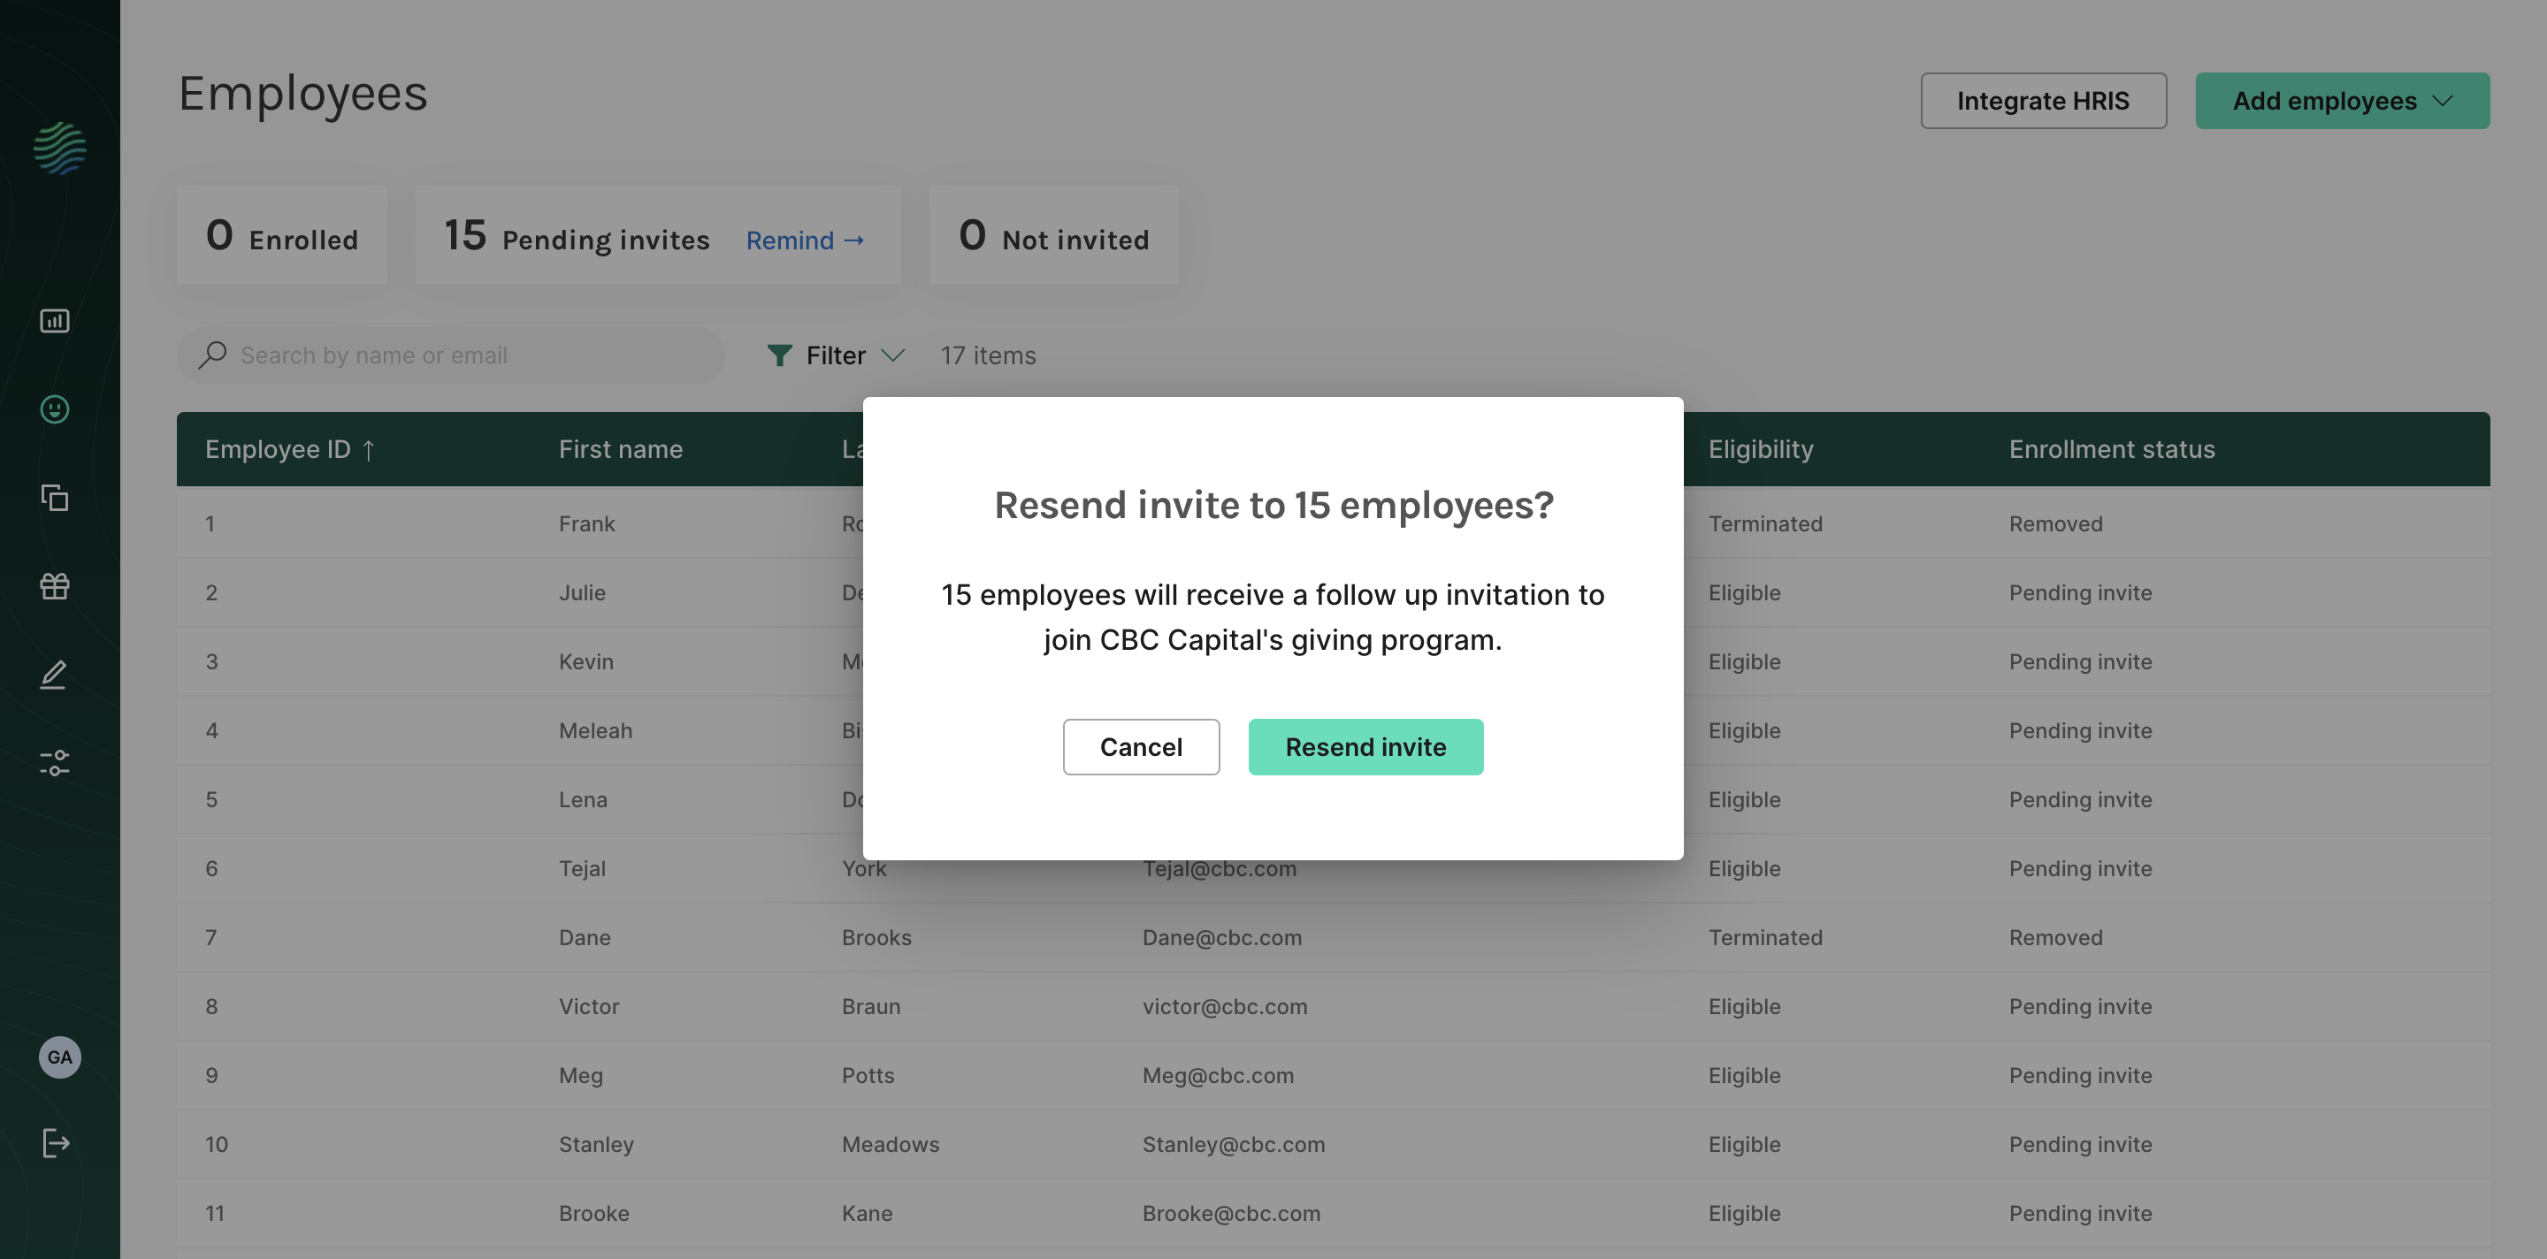Click the duplicate pages icon in sidebar
This screenshot has width=2547, height=1259.
click(54, 498)
